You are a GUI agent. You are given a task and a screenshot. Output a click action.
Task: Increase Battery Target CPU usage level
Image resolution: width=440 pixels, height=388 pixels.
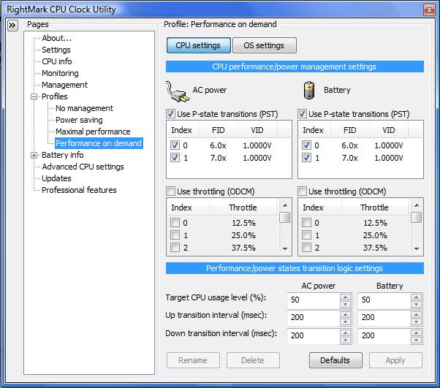[416, 297]
